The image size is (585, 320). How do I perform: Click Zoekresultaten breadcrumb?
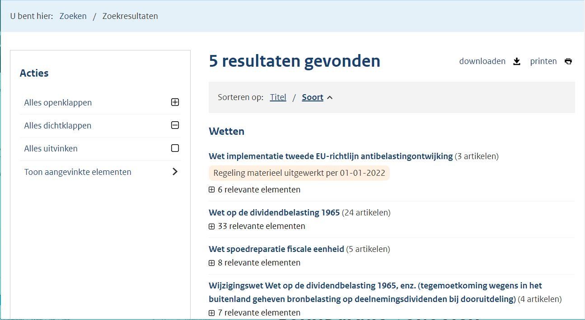pos(130,16)
